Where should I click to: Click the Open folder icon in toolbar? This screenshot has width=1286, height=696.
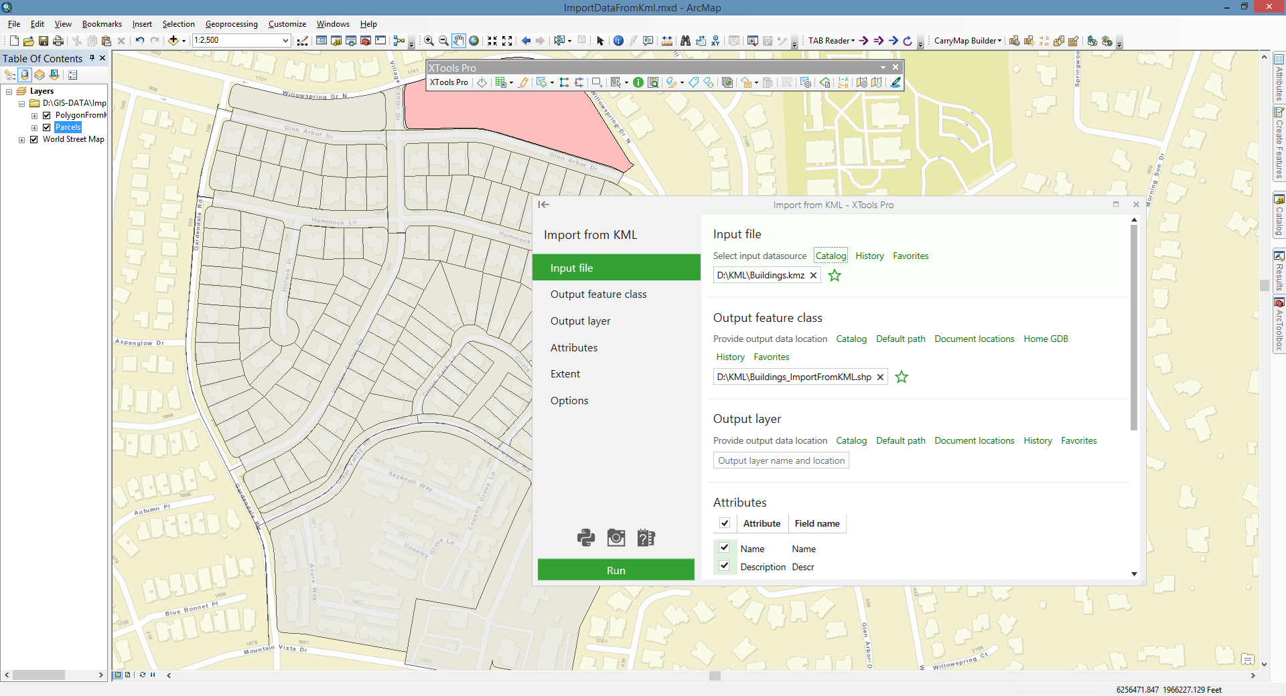28,41
